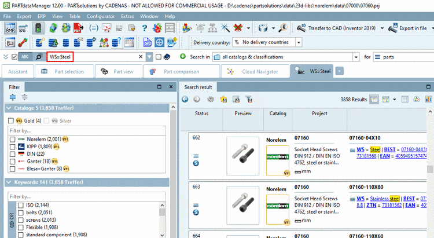Click the list view icon next to results count
The image size is (434, 238).
374,100
